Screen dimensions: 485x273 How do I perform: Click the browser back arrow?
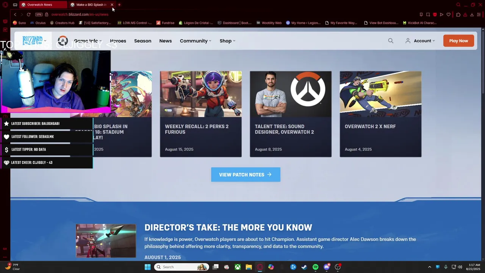15,14
